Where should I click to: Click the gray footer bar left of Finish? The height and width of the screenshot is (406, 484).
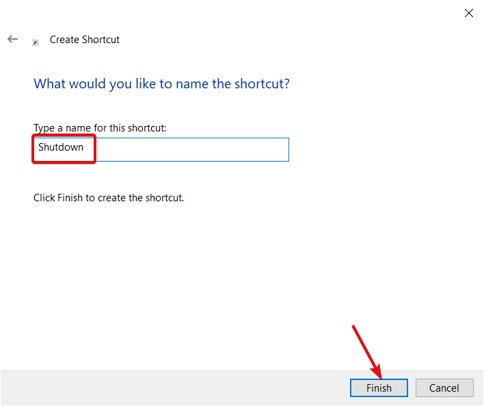point(175,388)
